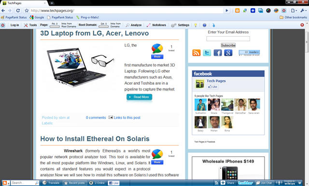Bookmark this page with the star icon
Viewport: 309px width, 186px height.
(27, 11)
